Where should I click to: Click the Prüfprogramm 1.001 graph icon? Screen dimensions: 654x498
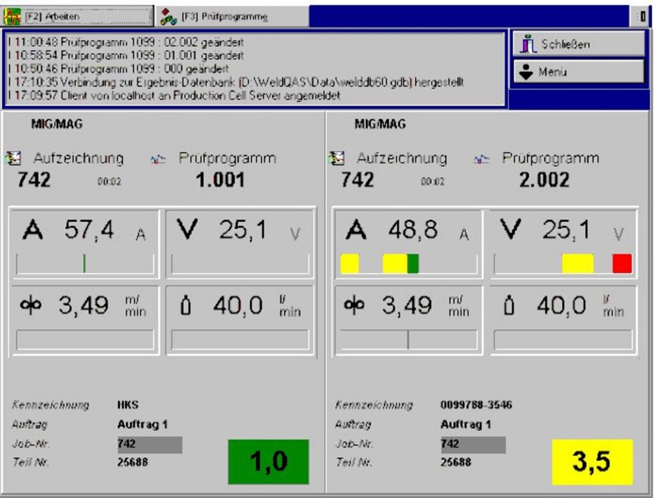158,160
